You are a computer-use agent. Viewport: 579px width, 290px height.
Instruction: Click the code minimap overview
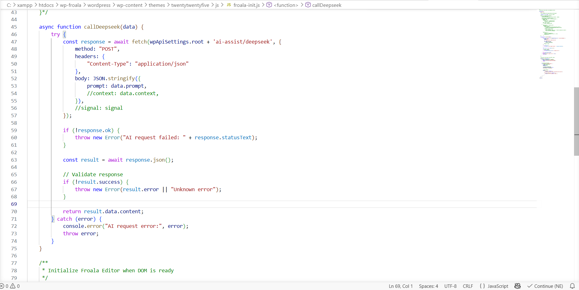(553, 44)
